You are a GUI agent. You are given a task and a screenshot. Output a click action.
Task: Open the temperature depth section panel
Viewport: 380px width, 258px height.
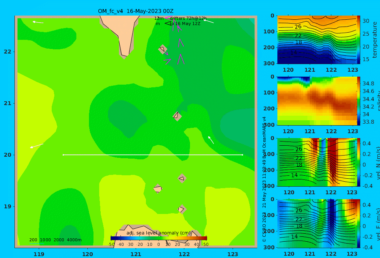point(317,40)
